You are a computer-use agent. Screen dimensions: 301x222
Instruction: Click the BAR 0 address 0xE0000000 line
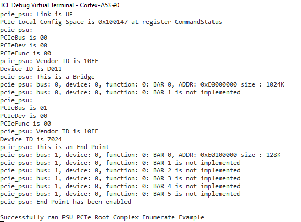142,85
